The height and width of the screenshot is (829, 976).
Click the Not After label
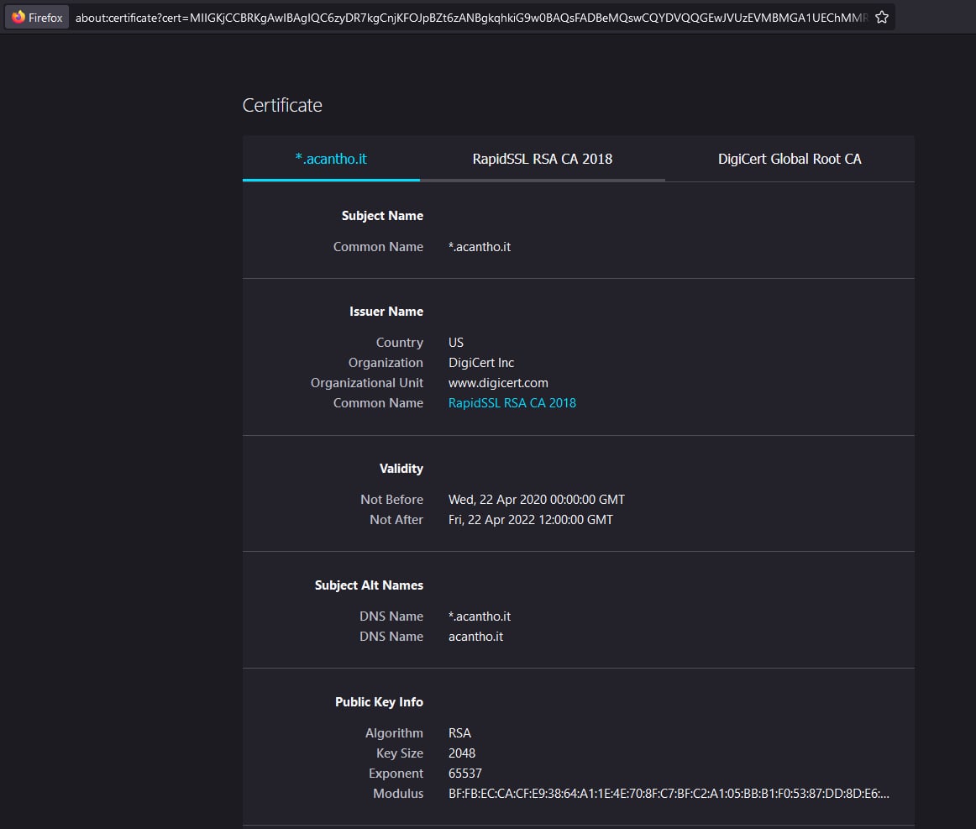coord(396,520)
